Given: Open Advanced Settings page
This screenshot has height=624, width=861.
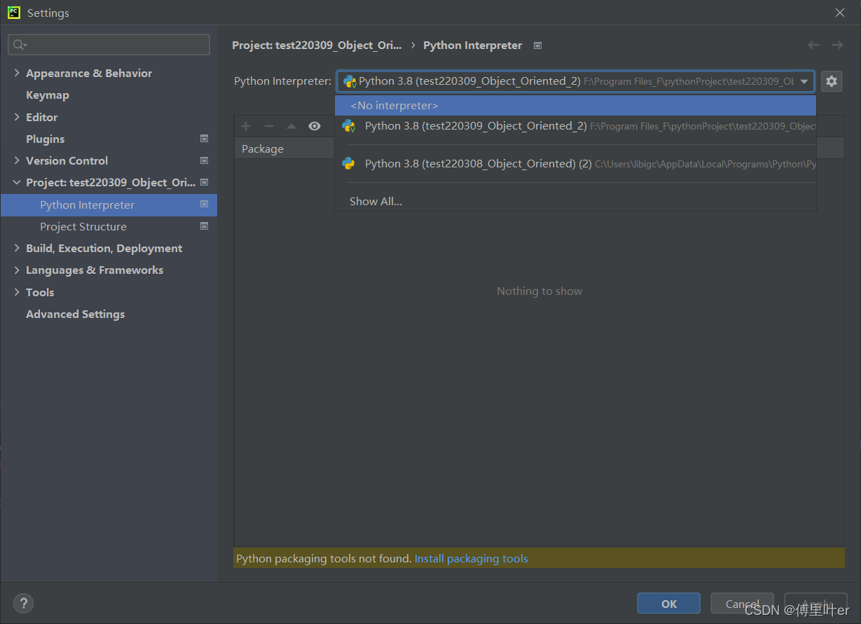Looking at the screenshot, I should [75, 314].
